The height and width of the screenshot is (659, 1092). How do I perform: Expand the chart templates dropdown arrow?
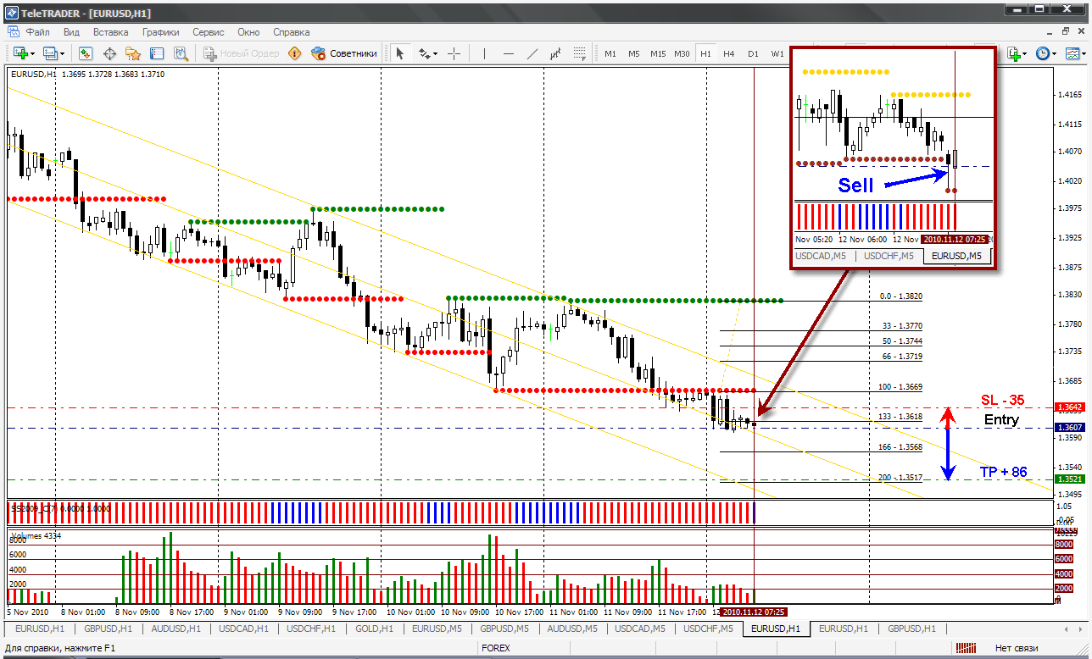1084,53
